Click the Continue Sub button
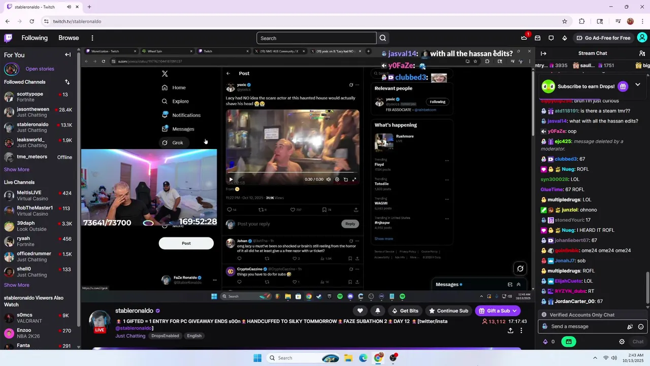The height and width of the screenshot is (366, 650). click(x=448, y=311)
